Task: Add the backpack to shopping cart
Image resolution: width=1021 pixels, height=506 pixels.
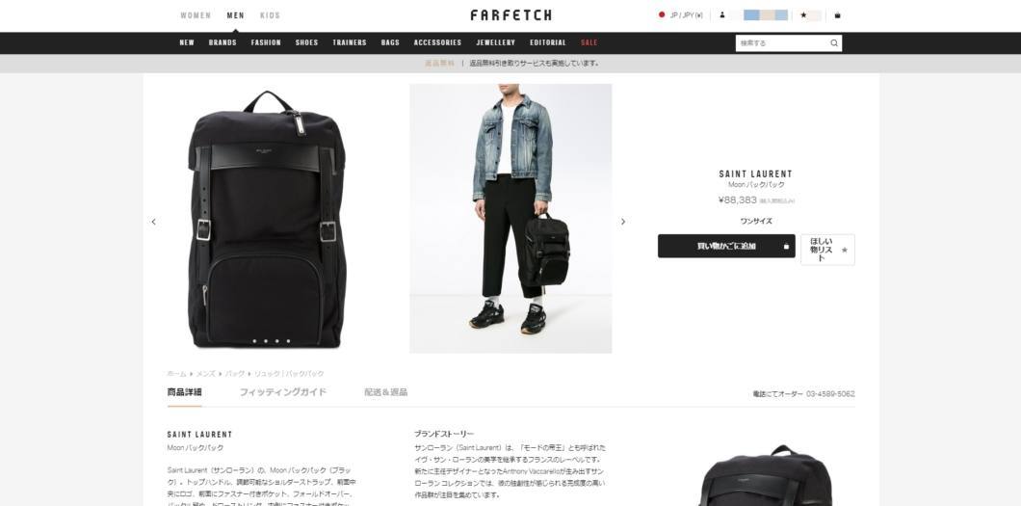Action: click(x=726, y=246)
